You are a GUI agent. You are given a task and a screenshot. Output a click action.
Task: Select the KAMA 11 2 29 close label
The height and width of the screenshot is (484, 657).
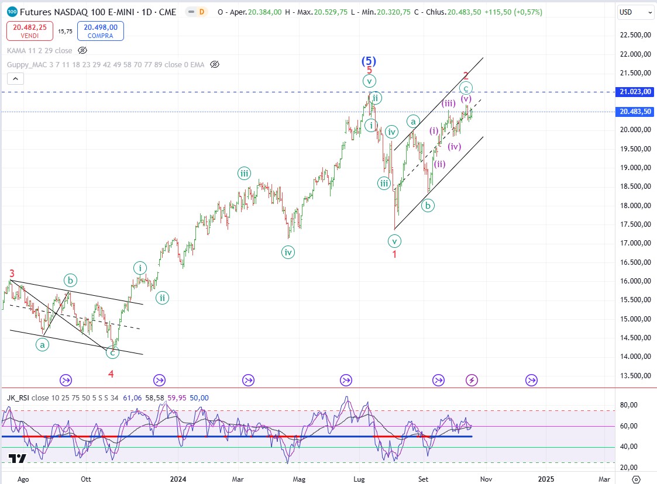(39, 51)
